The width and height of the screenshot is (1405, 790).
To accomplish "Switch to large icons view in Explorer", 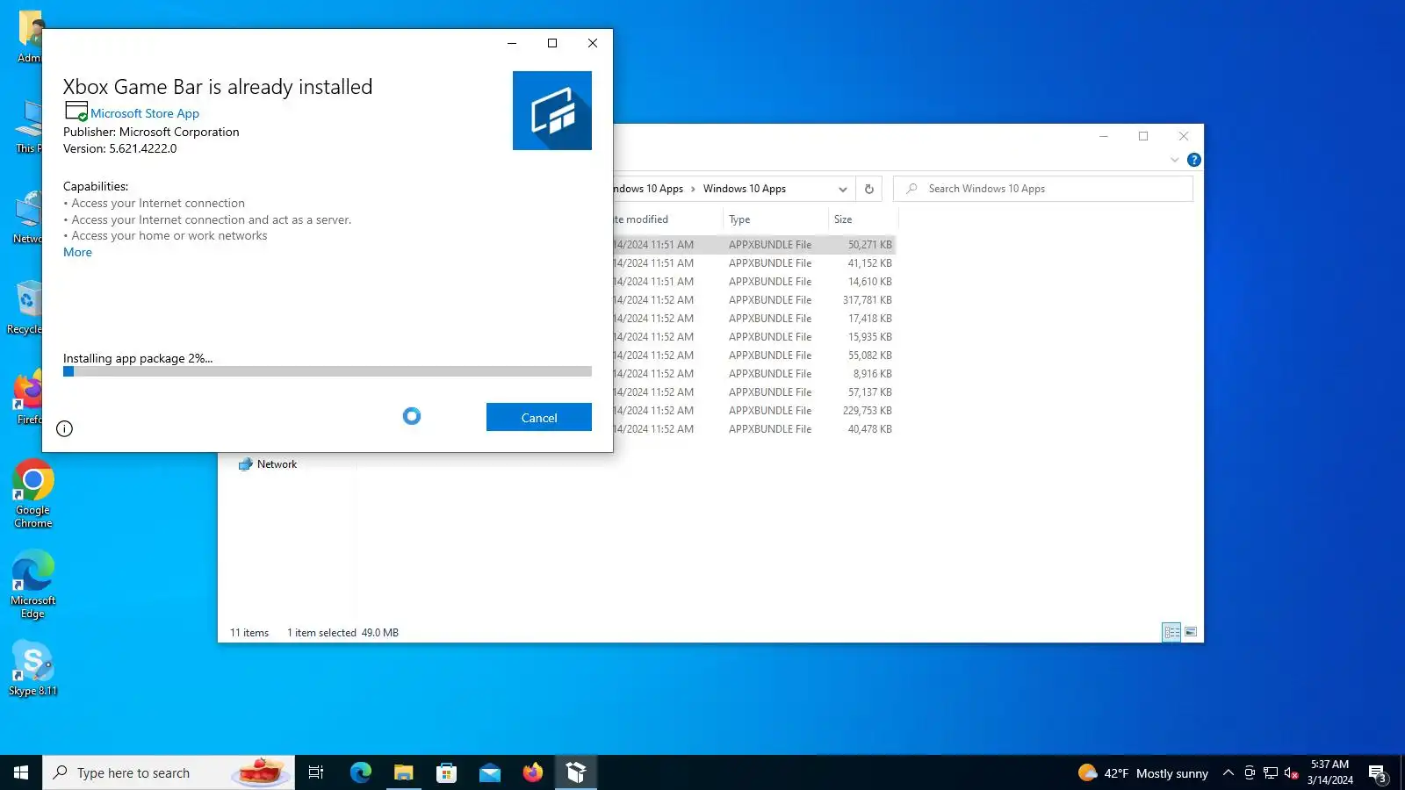I will coord(1191,632).
